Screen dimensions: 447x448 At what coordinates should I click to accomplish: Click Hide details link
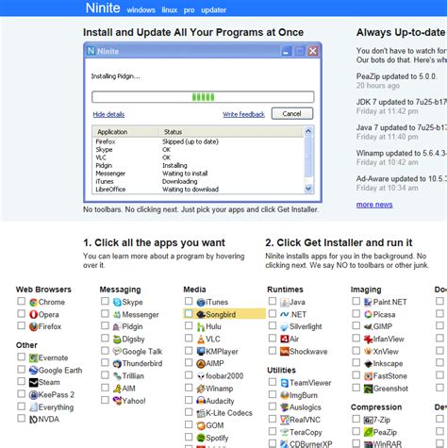tap(108, 114)
